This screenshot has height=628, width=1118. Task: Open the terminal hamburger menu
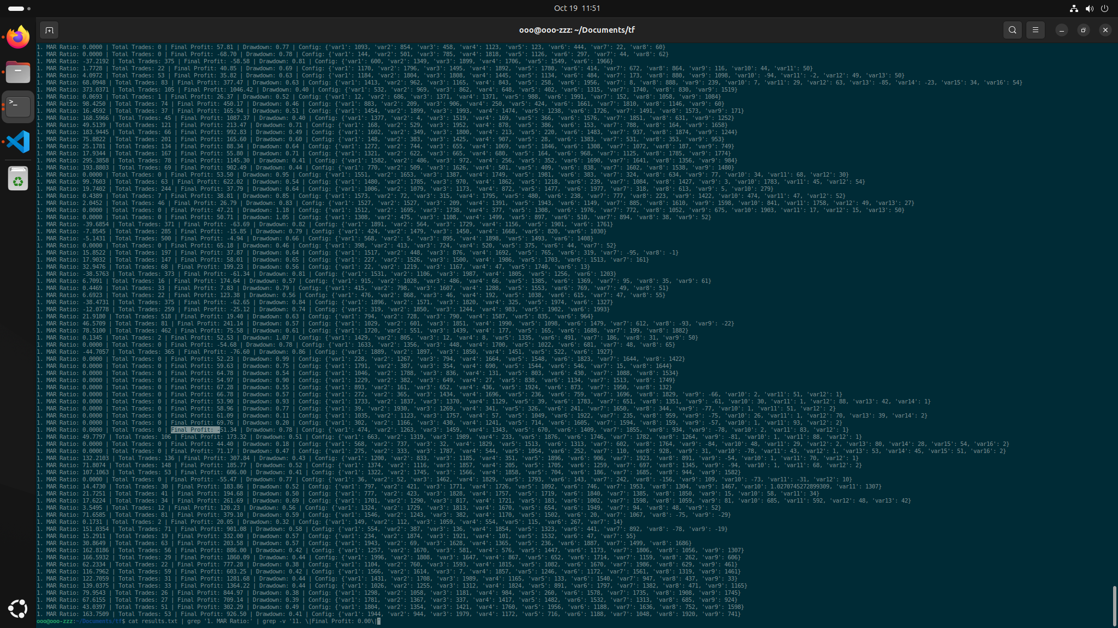[x=1035, y=30]
